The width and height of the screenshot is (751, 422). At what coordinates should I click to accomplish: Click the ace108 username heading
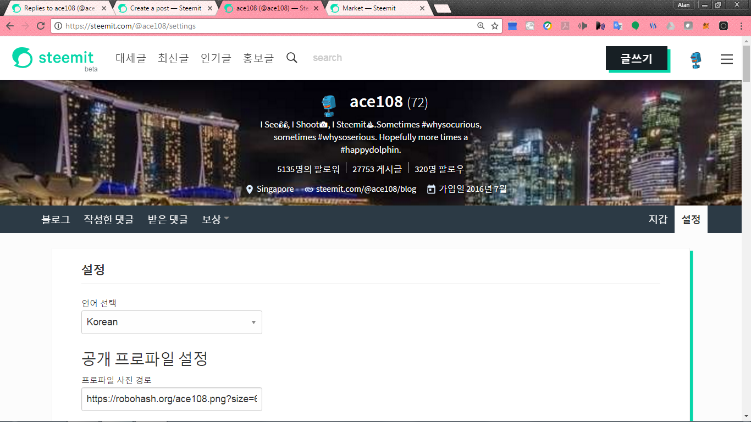(x=377, y=102)
